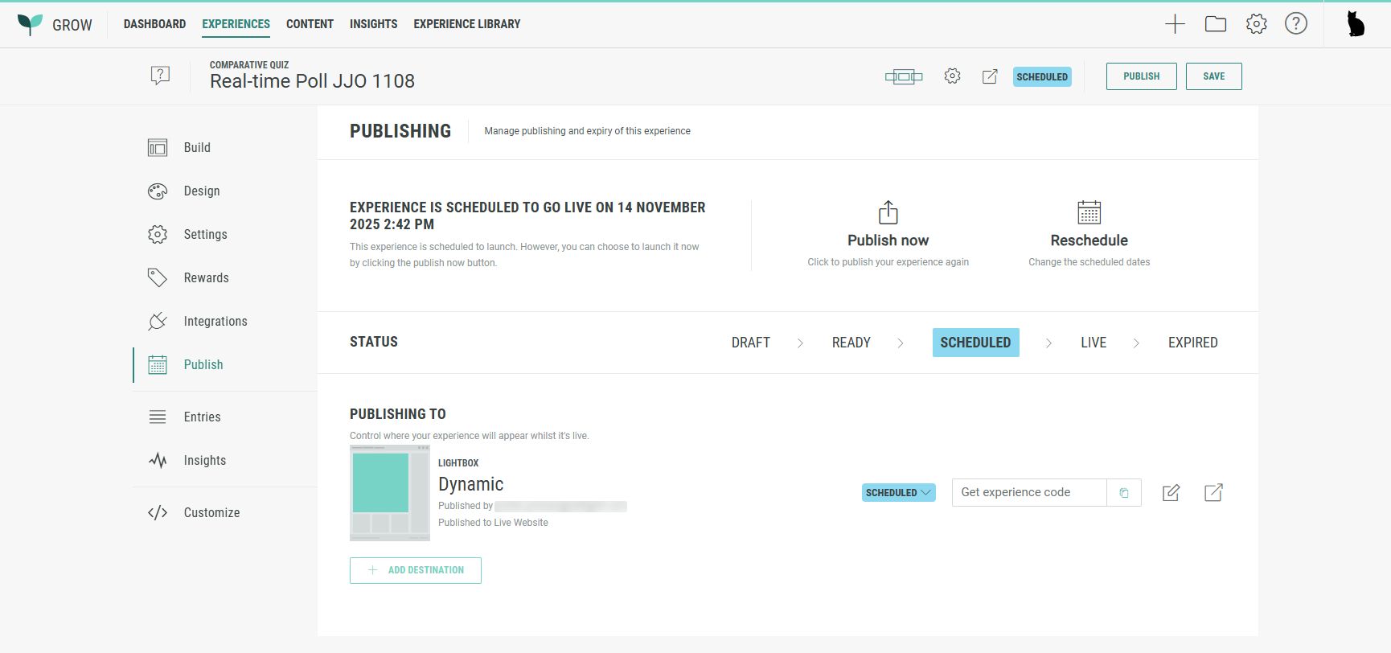1391x653 pixels.
Task: Open the folder icon in top bar
Action: [1216, 24]
